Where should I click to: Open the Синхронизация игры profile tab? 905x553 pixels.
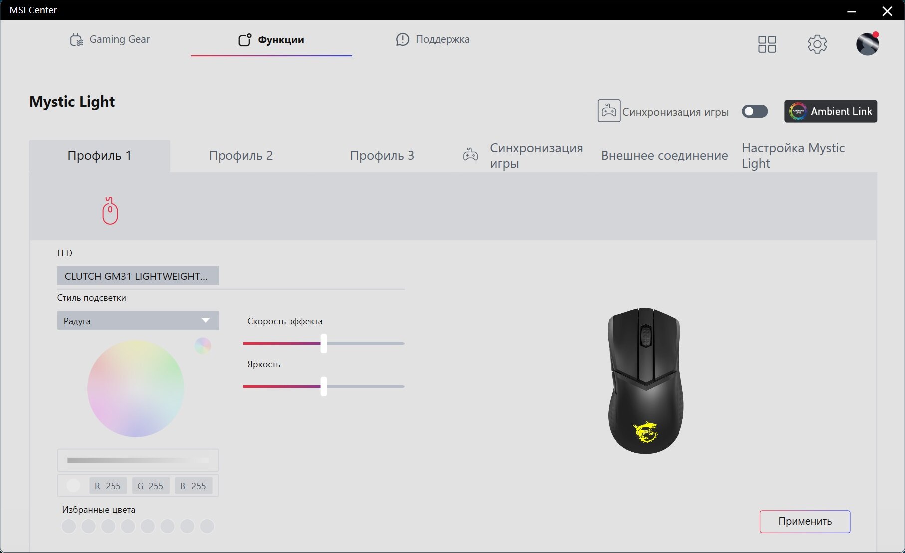(x=523, y=156)
